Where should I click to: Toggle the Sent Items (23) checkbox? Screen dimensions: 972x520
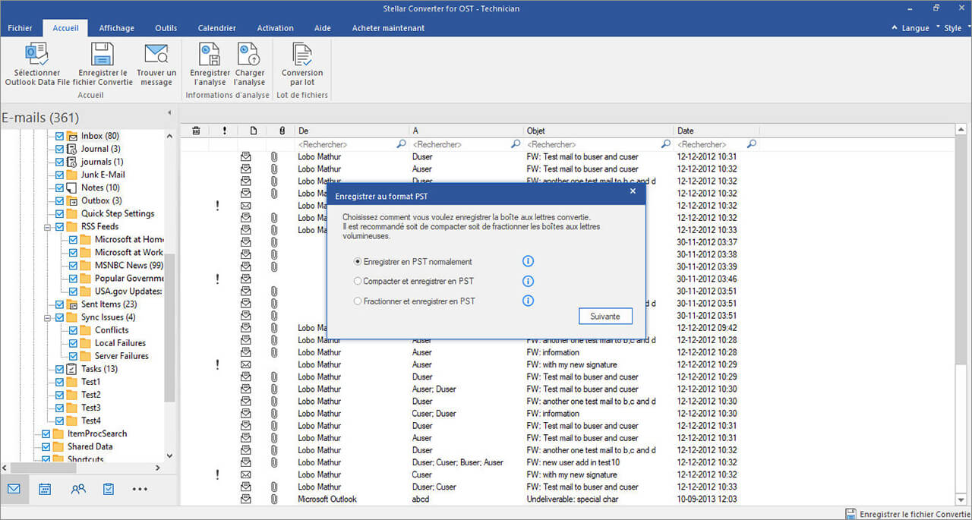pos(59,304)
